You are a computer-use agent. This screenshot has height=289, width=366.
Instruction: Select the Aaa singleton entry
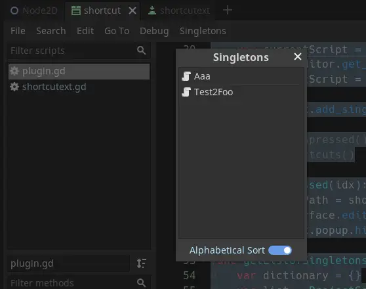pos(241,76)
